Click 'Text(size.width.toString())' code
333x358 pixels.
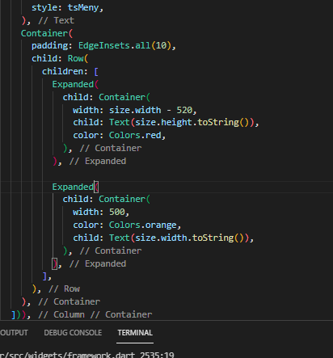pos(179,238)
